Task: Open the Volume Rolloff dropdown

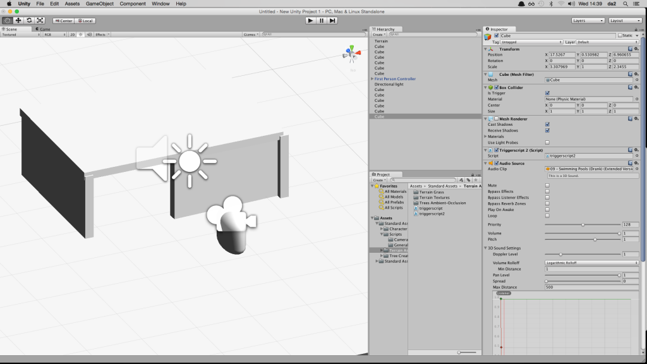Action: pyautogui.click(x=591, y=263)
